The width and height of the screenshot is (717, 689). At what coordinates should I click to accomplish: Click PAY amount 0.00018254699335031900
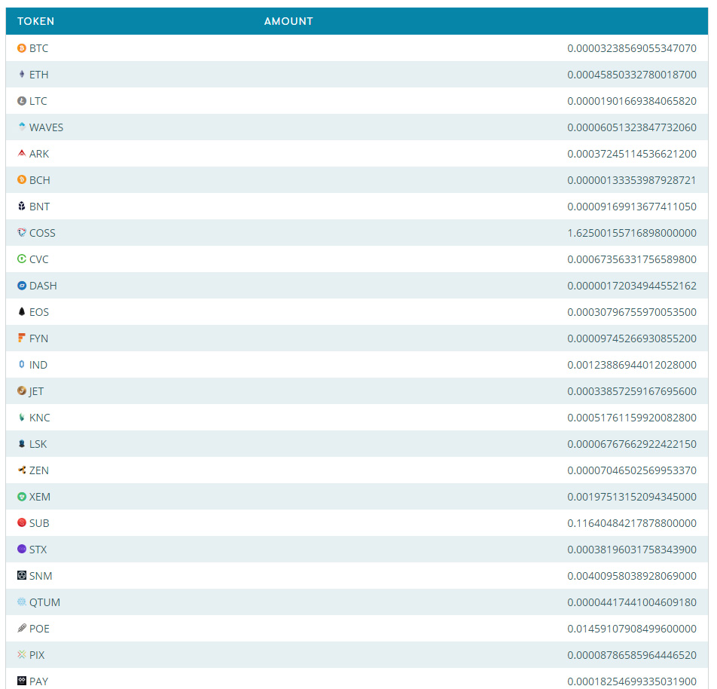pos(632,681)
